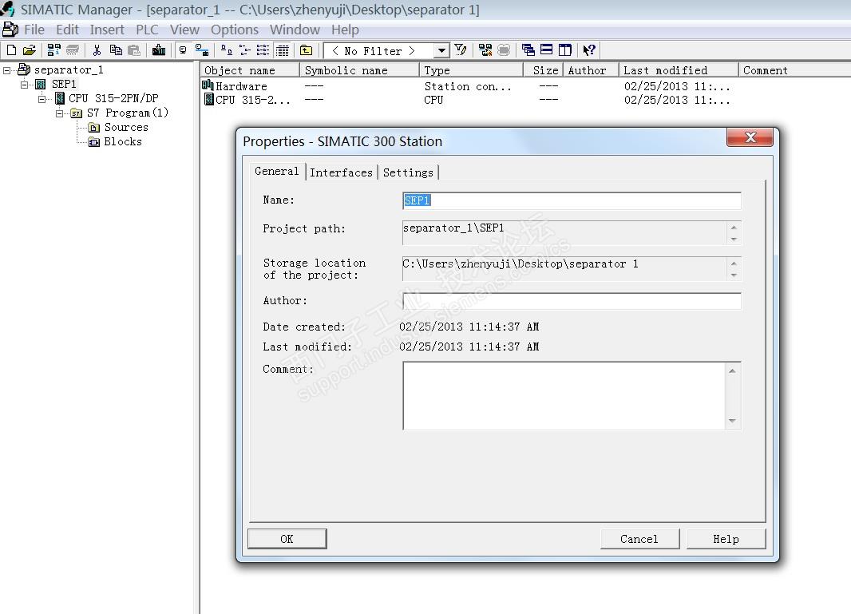The width and height of the screenshot is (851, 614).
Task: Click the Cut scissors icon
Action: (97, 50)
